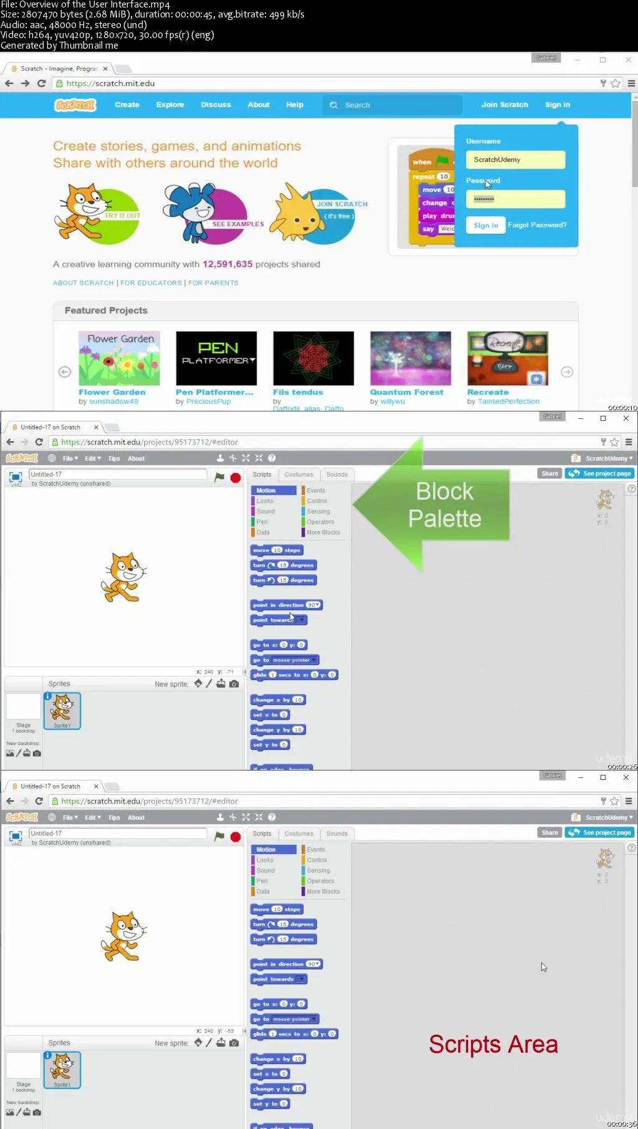Open the '90' direction dropdown in the 00:00:26 frame
This screenshot has height=1129, width=638.
pos(313,605)
